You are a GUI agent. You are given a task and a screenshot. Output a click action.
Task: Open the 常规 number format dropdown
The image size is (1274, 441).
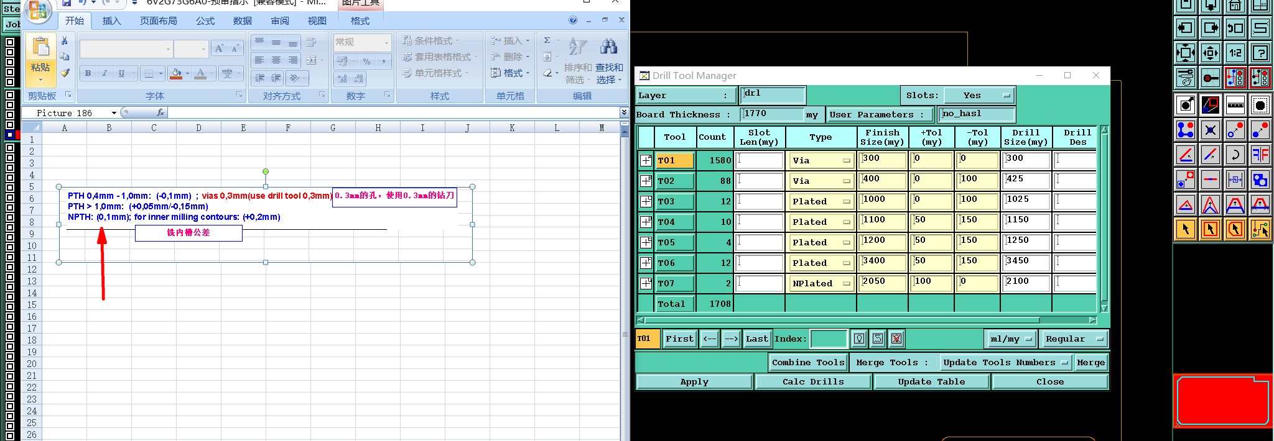pos(386,42)
